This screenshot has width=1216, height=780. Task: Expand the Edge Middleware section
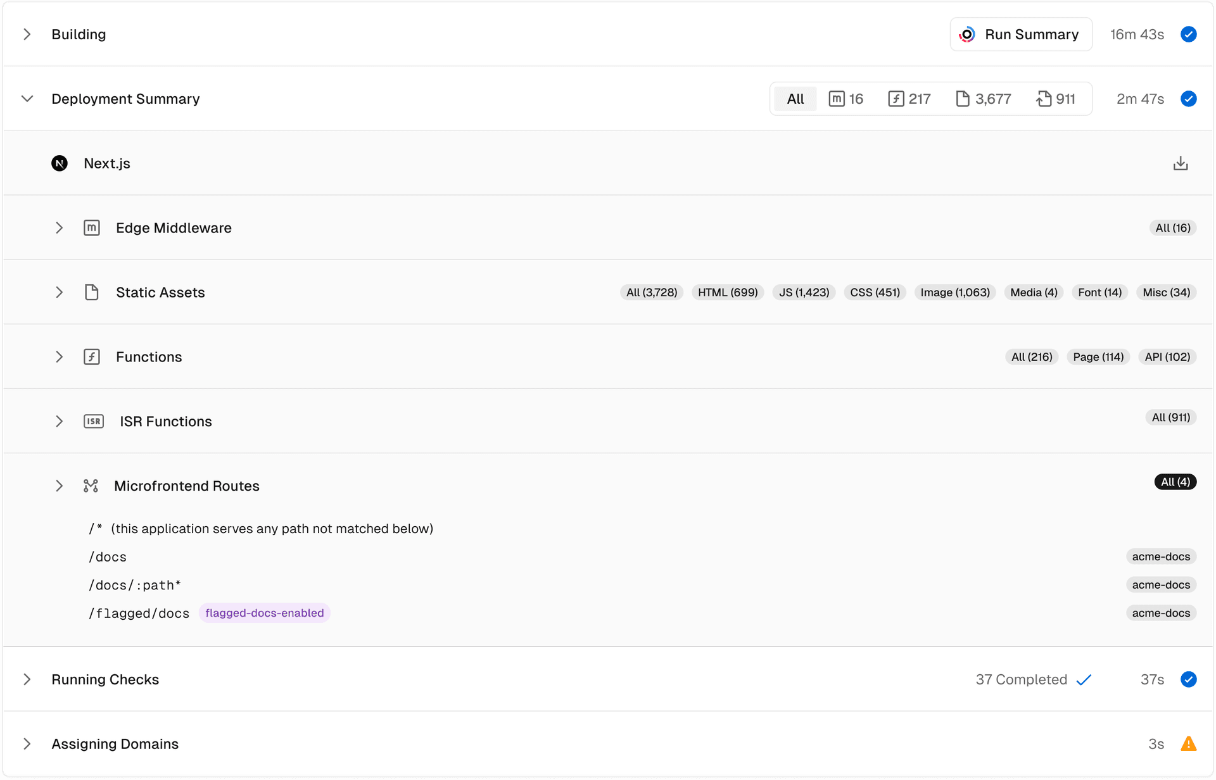click(x=60, y=227)
